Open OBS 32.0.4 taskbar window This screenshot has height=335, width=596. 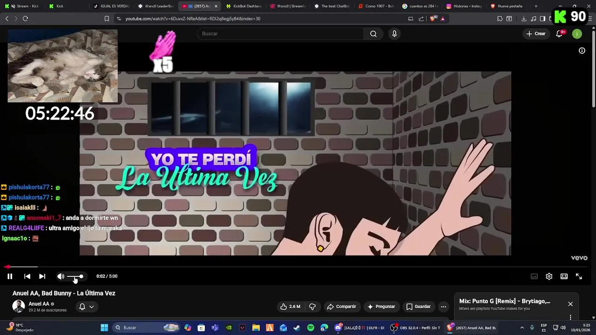416,328
